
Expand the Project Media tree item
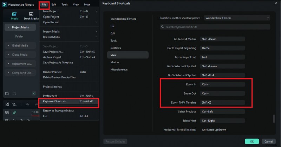coord(8,27)
